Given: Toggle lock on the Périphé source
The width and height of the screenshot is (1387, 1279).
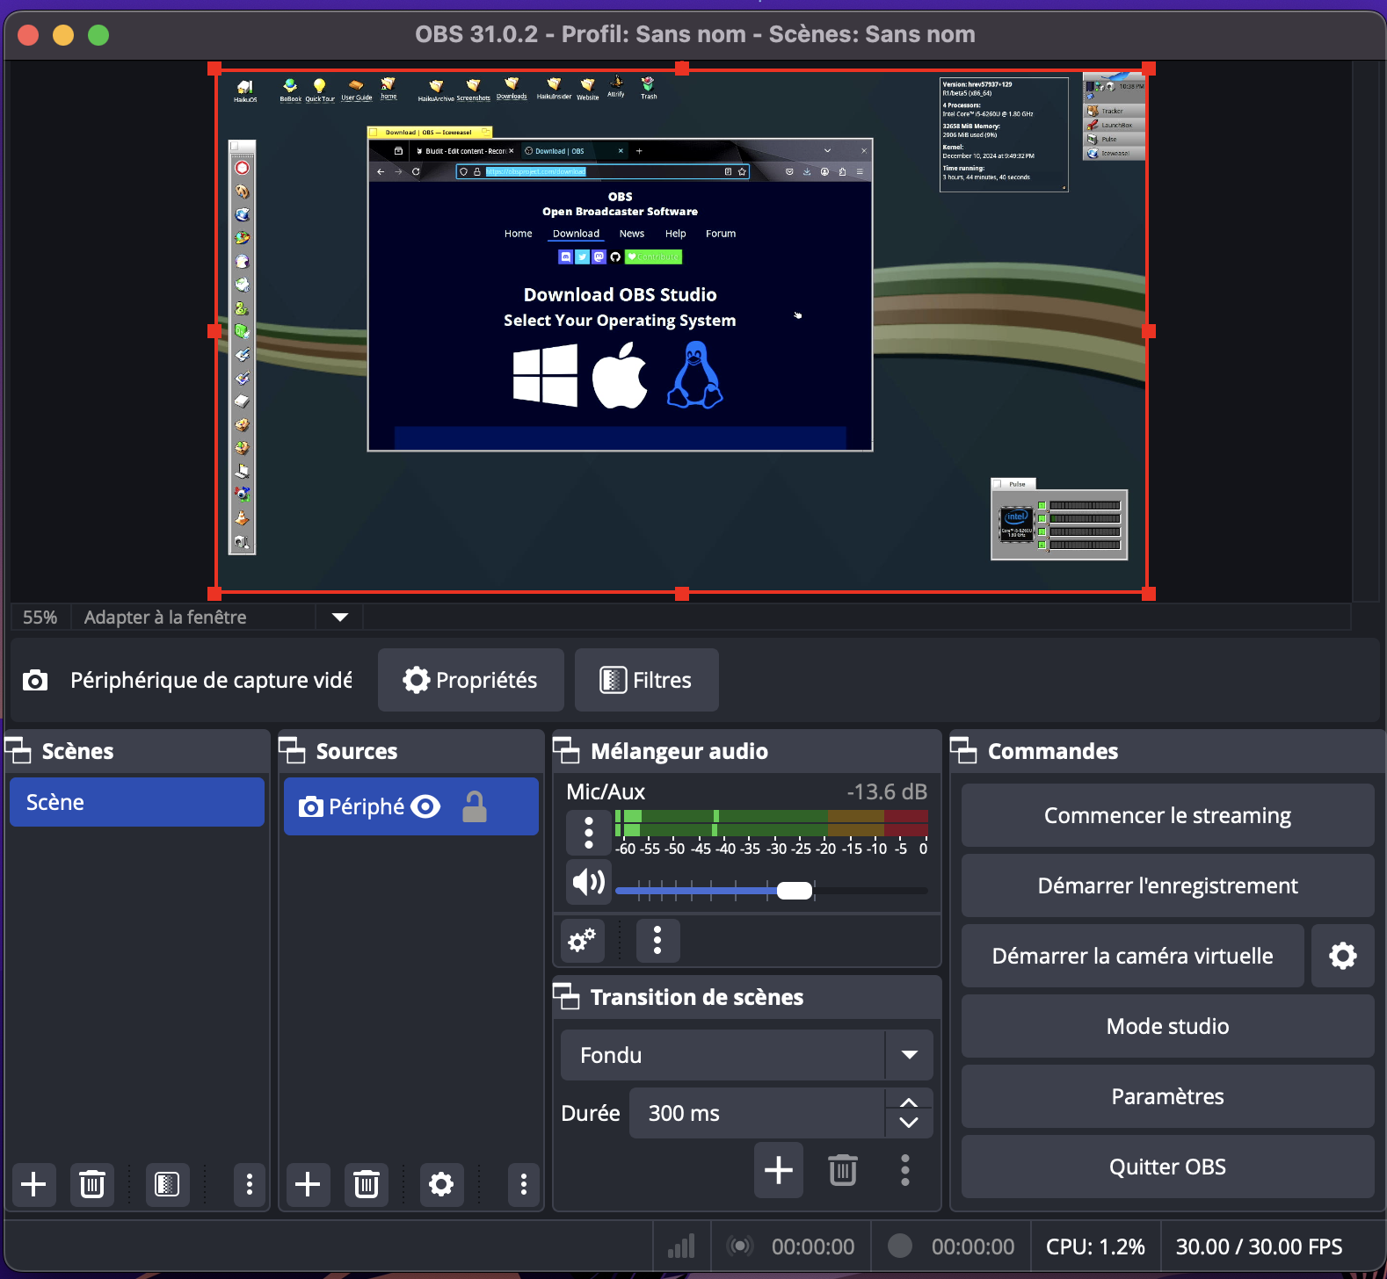Looking at the screenshot, I should click(x=475, y=806).
